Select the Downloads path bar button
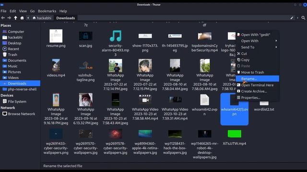The height and width of the screenshot is (172, 307). click(x=66, y=18)
